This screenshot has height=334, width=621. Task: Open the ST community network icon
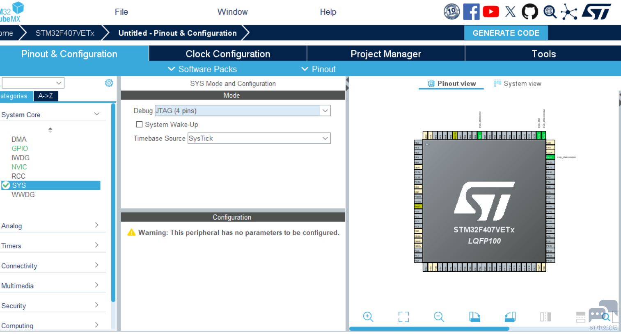pyautogui.click(x=569, y=12)
